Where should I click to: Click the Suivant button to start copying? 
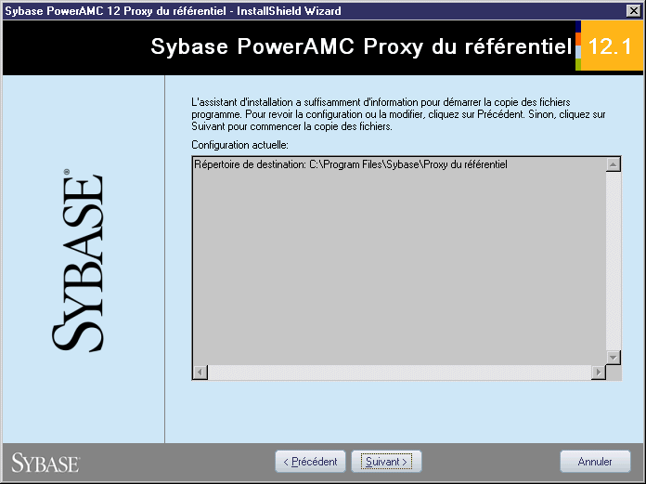coord(386,462)
